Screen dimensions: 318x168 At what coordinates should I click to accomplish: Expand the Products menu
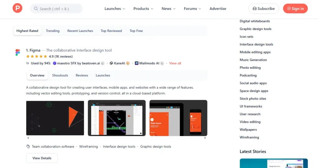coord(143,9)
